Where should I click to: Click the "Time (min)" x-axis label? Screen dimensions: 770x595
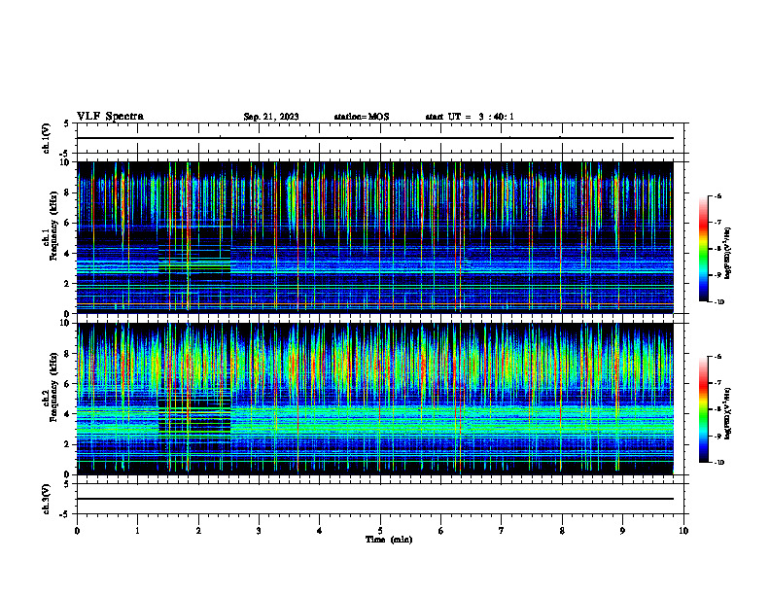click(x=389, y=540)
